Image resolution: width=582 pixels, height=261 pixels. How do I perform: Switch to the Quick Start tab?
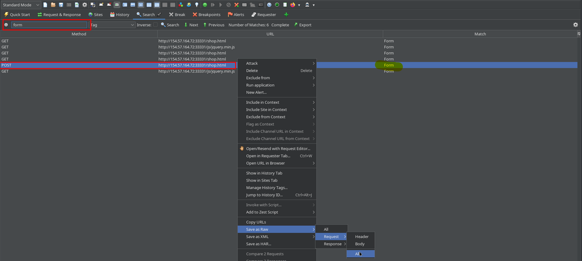(16, 14)
